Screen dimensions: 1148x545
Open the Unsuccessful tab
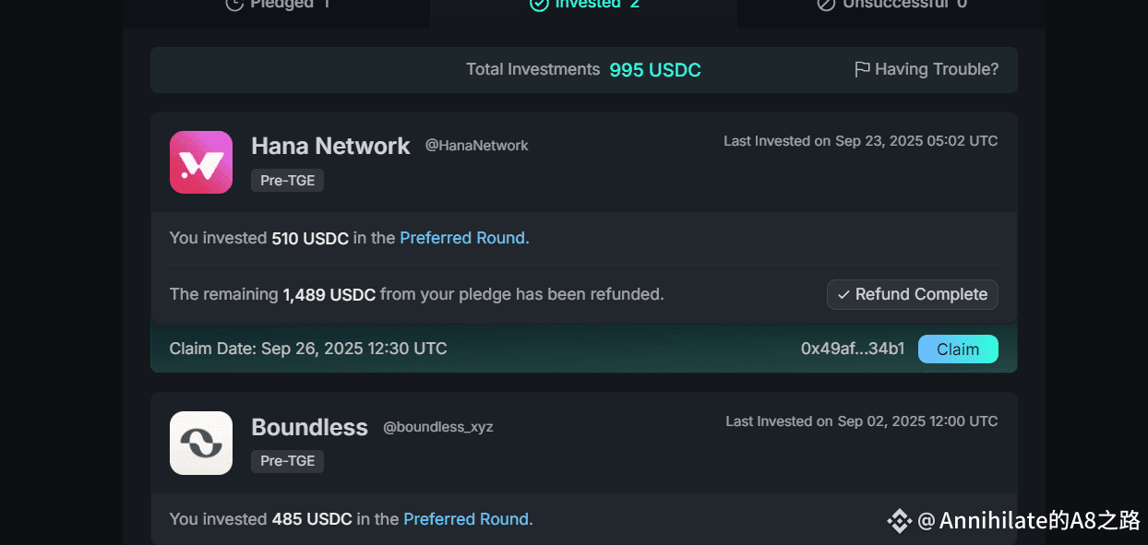click(x=891, y=5)
